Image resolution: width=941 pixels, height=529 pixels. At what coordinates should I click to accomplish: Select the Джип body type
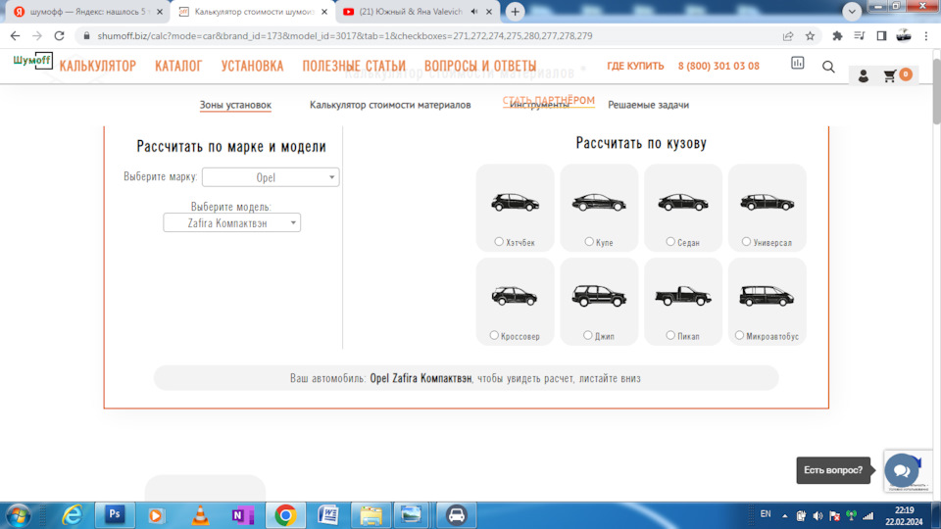[587, 335]
